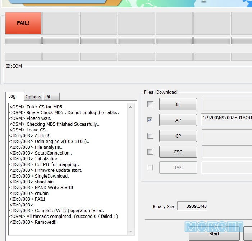Image resolution: width=252 pixels, height=241 pixels.
Task: Select the 'Leave CS..' log line
Action: (29, 130)
